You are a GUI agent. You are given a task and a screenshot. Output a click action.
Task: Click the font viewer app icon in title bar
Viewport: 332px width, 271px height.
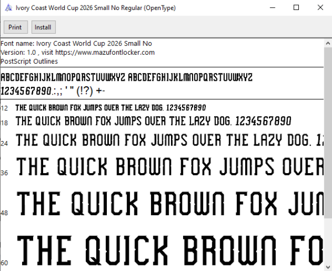8,8
